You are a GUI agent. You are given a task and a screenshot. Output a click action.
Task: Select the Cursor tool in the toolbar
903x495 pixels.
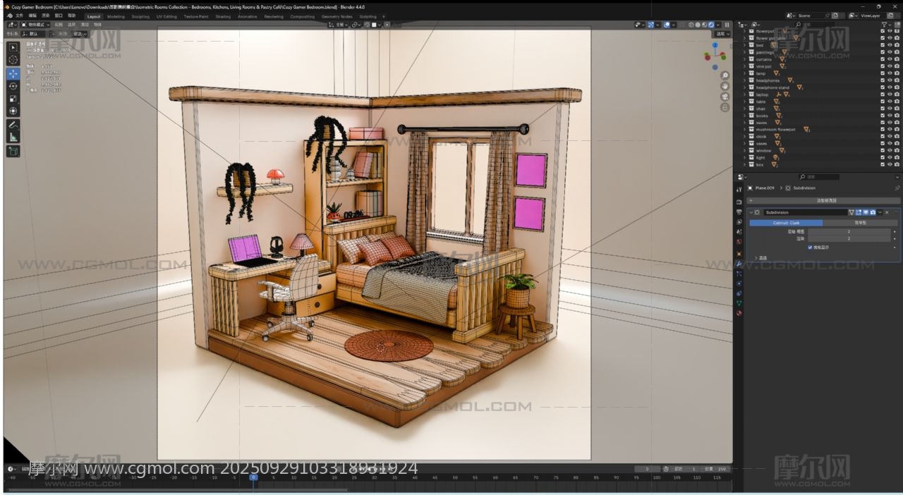point(13,60)
